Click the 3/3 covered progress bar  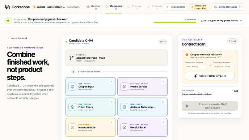click(175, 22)
